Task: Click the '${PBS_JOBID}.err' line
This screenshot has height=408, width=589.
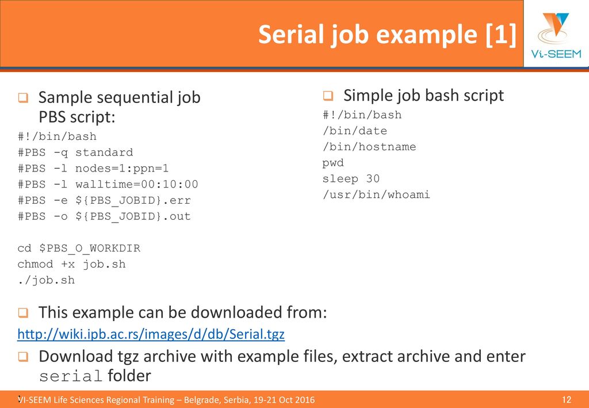Action: [x=104, y=201]
